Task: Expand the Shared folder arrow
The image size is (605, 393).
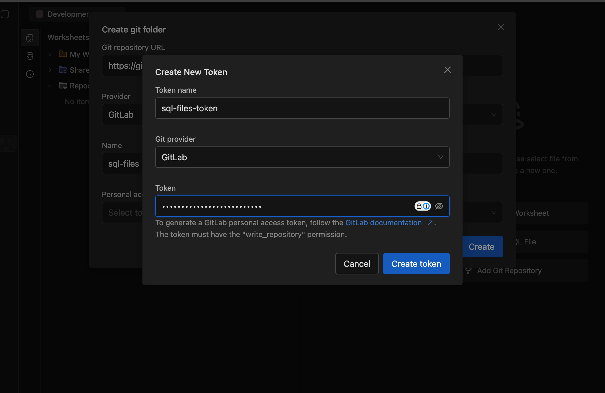Action: pos(50,70)
